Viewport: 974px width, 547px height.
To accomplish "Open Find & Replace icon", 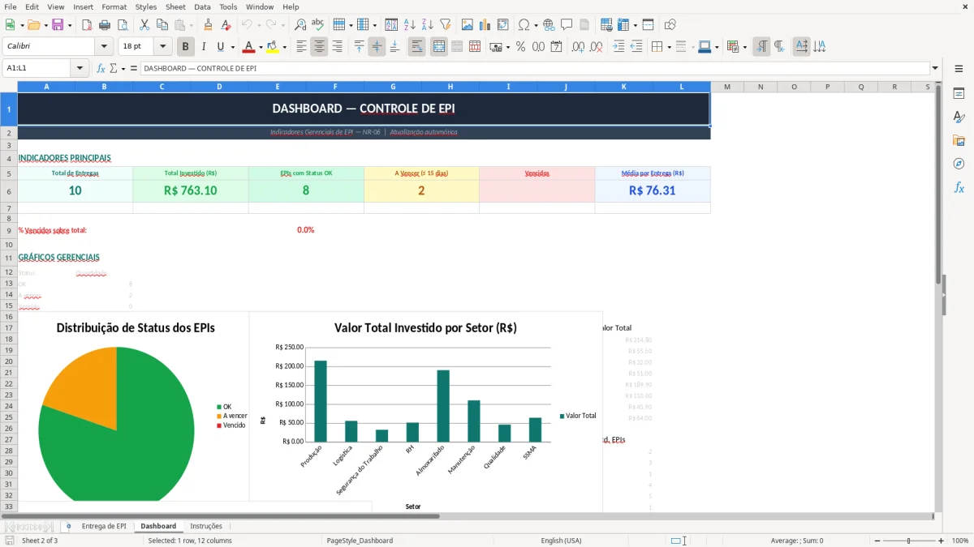I will tap(300, 25).
